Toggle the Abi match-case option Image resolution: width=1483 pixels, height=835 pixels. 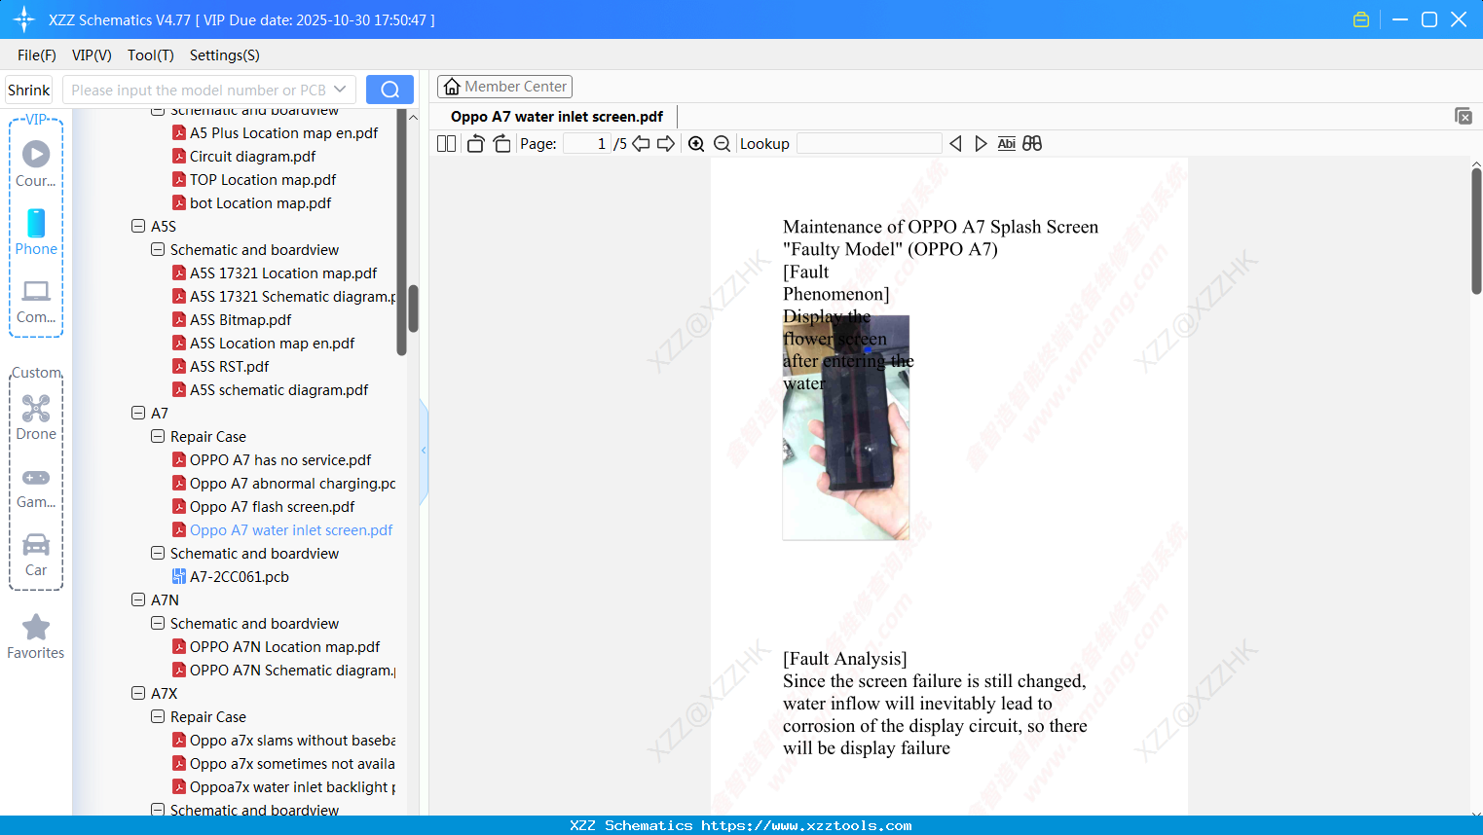(x=1006, y=144)
